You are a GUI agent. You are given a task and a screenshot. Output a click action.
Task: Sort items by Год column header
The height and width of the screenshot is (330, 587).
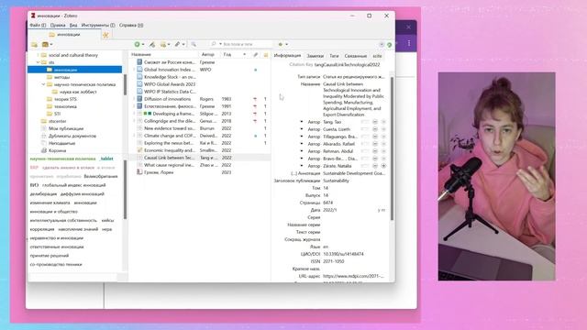pos(234,55)
